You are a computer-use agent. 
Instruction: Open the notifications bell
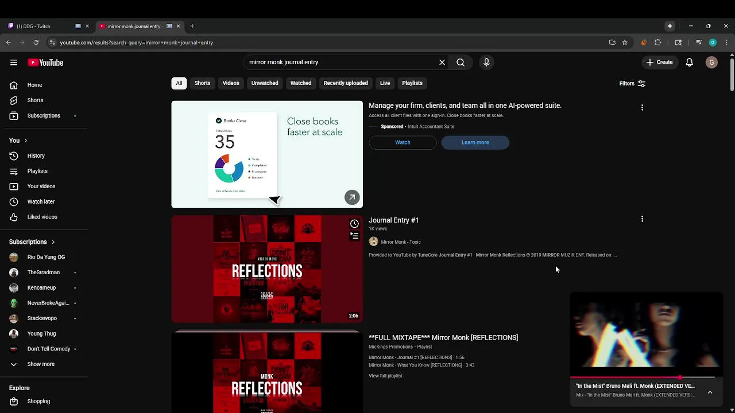pyautogui.click(x=689, y=62)
